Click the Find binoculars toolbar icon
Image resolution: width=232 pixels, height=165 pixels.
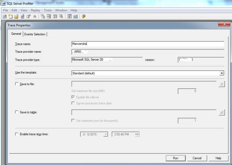point(35,16)
